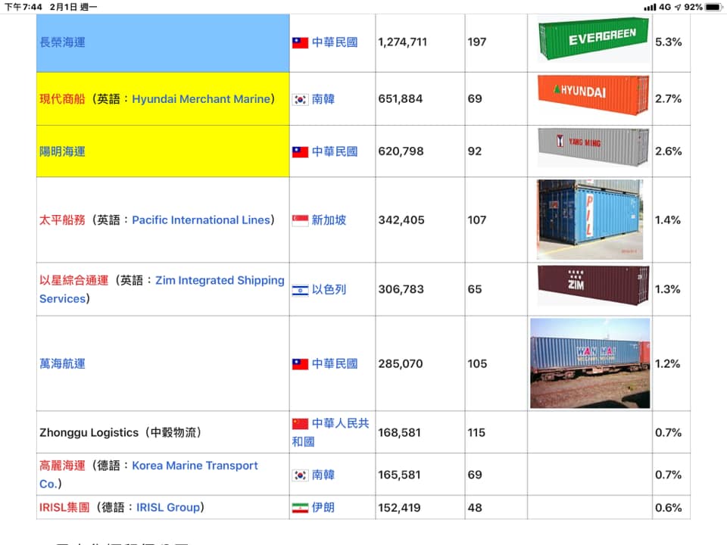This screenshot has width=727, height=545.
Task: Follow the Pacific International Lines link
Action: tap(201, 220)
